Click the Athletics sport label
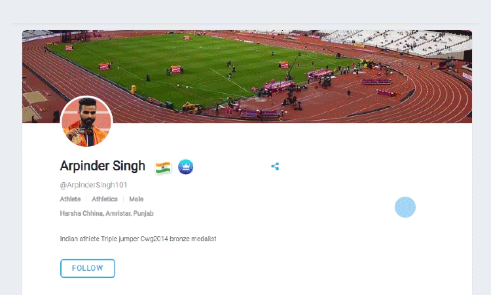Image resolution: width=491 pixels, height=295 pixels. click(x=105, y=199)
